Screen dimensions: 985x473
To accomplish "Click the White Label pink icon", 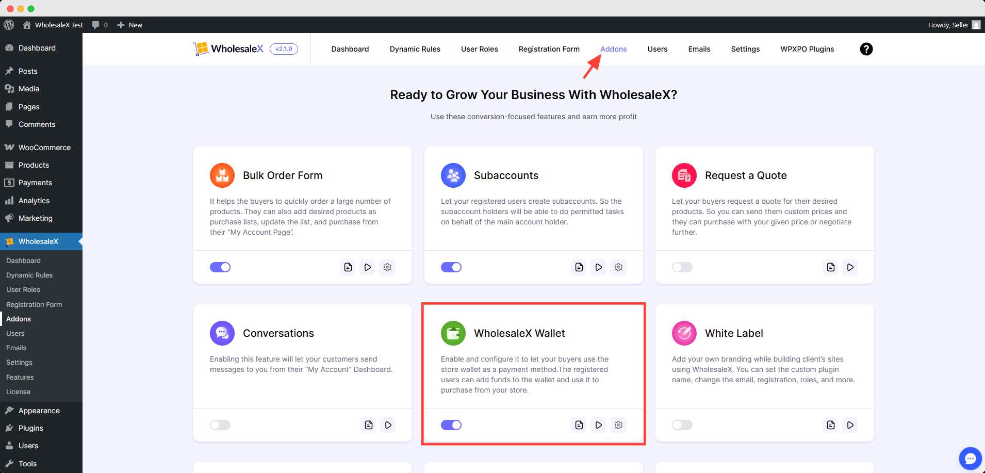I will click(684, 333).
